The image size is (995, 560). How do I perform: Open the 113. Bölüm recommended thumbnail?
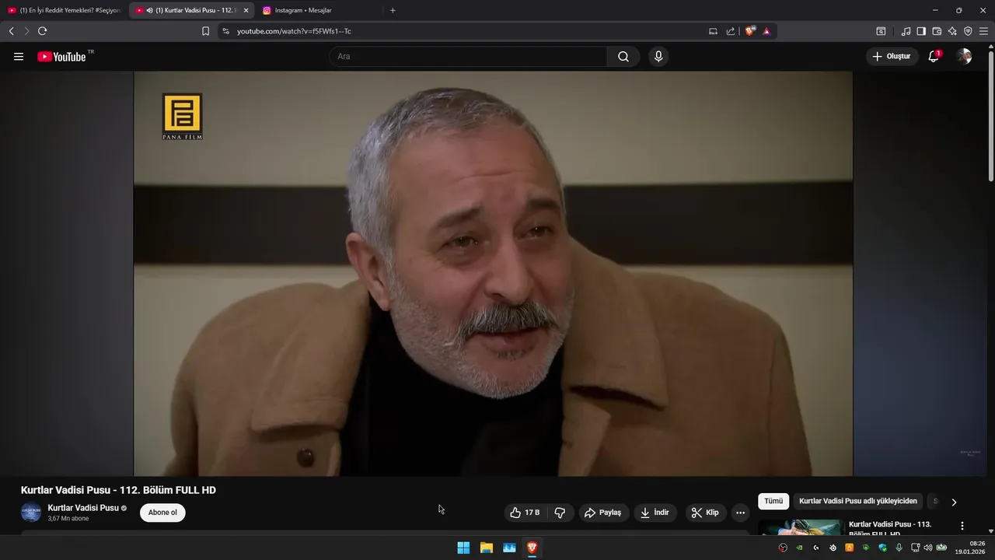(801, 527)
